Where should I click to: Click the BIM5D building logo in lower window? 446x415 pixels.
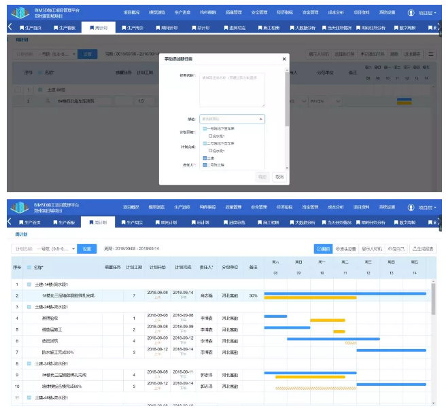point(20,207)
